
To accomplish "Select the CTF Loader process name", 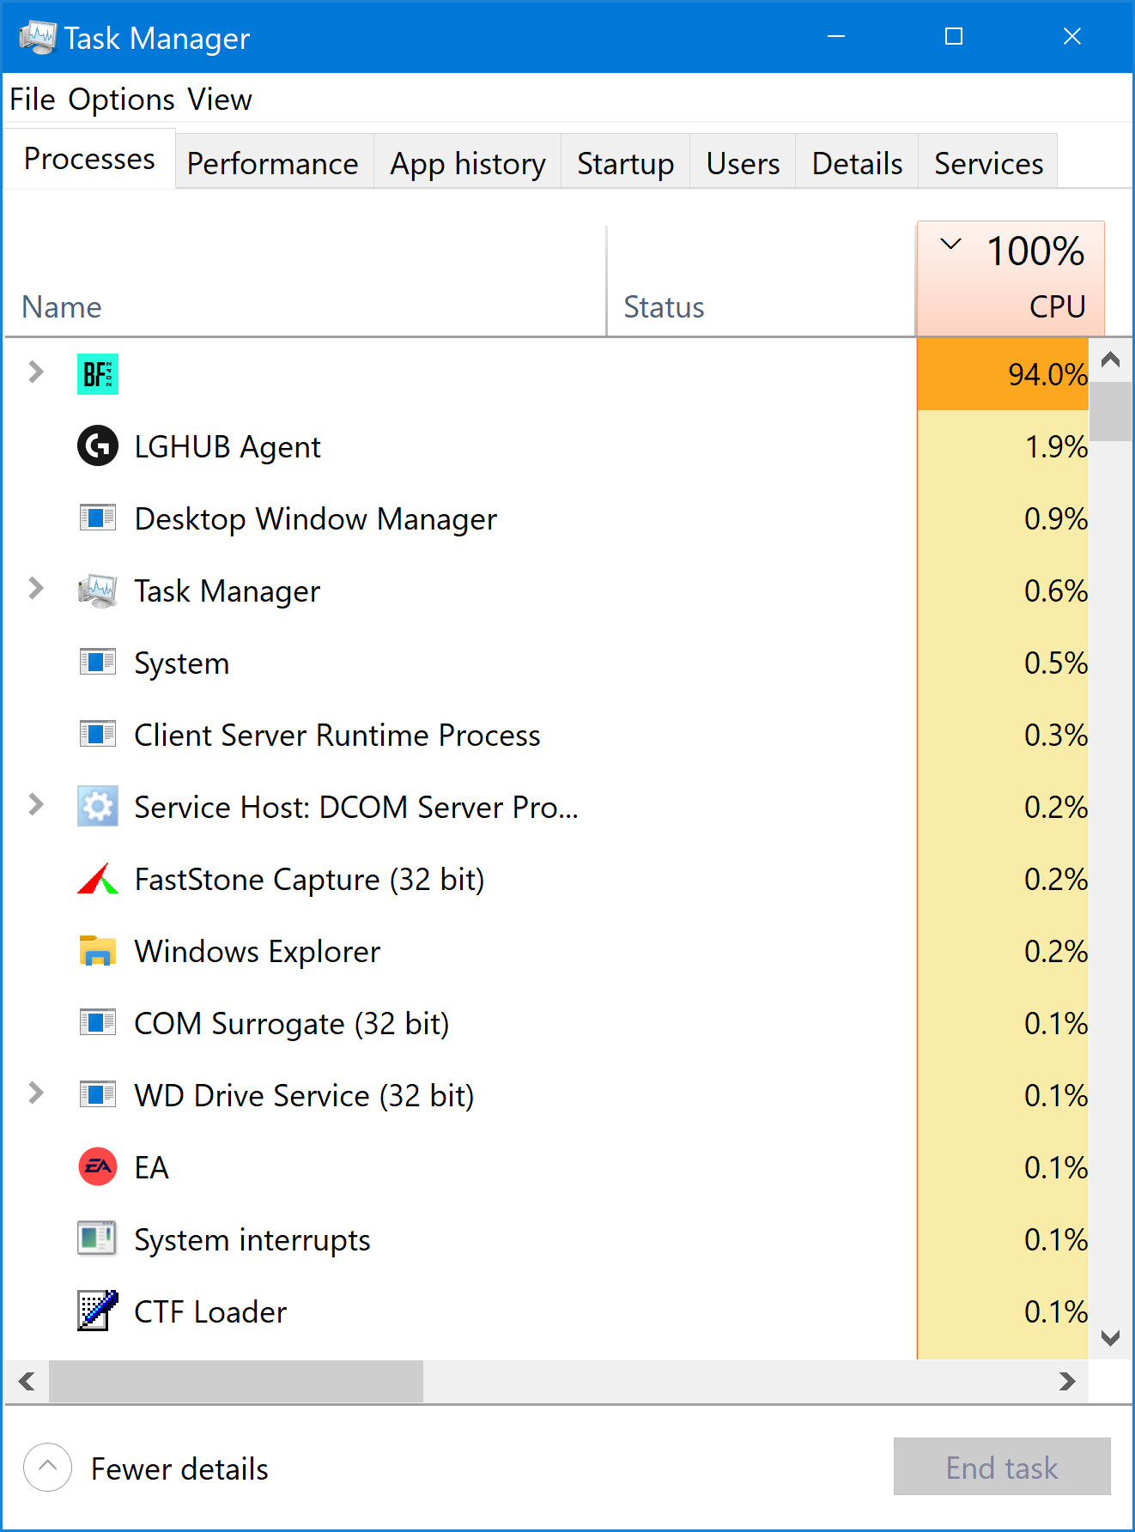I will pos(210,1312).
